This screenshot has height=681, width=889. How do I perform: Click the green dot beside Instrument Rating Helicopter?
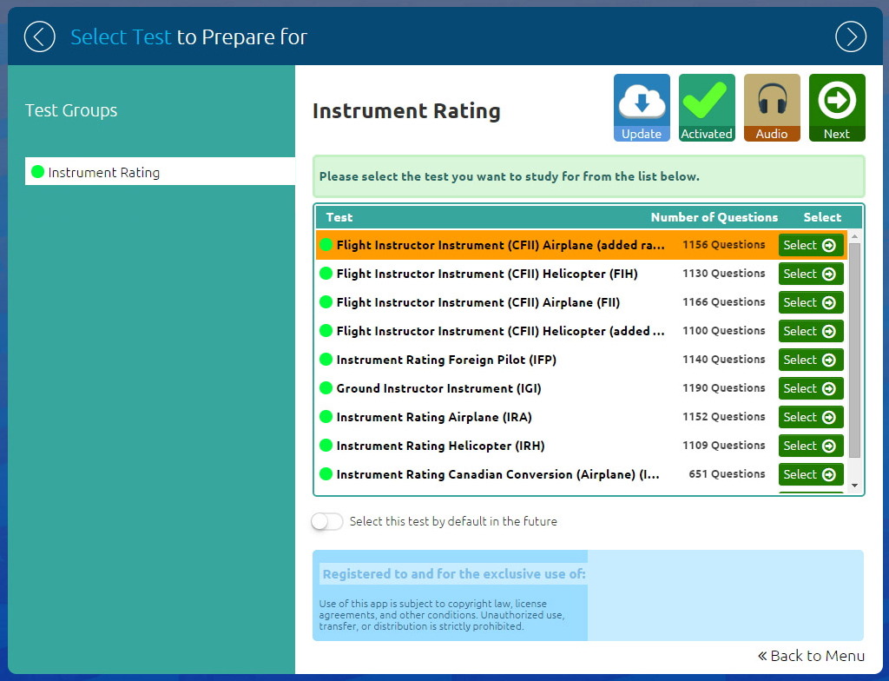(x=326, y=446)
